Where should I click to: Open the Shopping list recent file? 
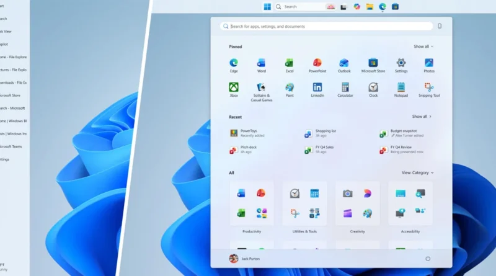(321, 133)
